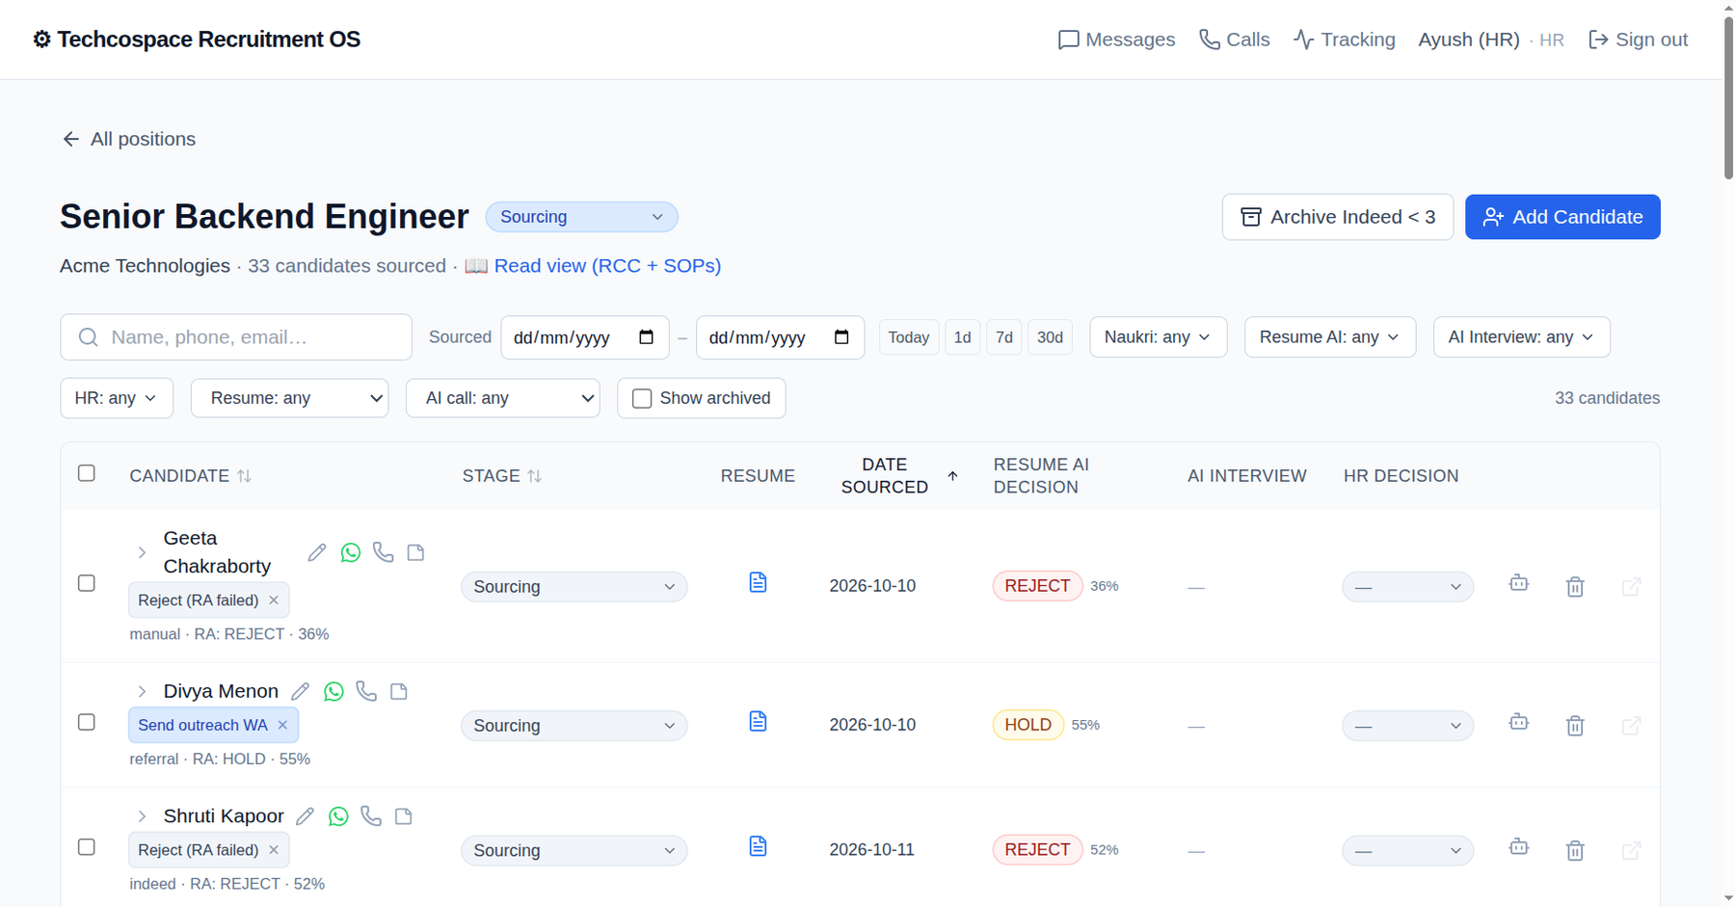
Task: Open the position status Sourcing dropdown
Action: [581, 217]
